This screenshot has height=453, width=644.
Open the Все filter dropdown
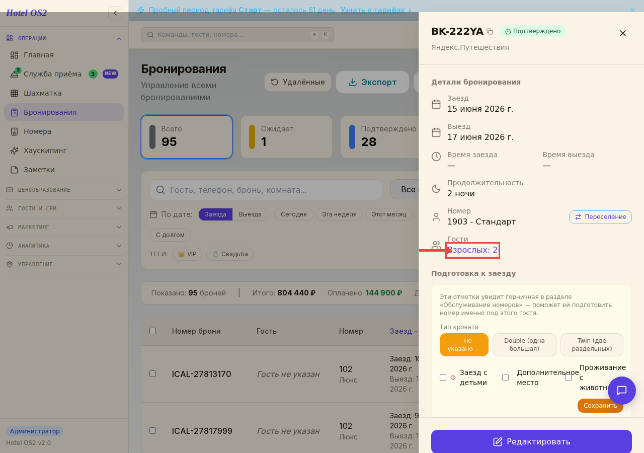[x=405, y=190]
